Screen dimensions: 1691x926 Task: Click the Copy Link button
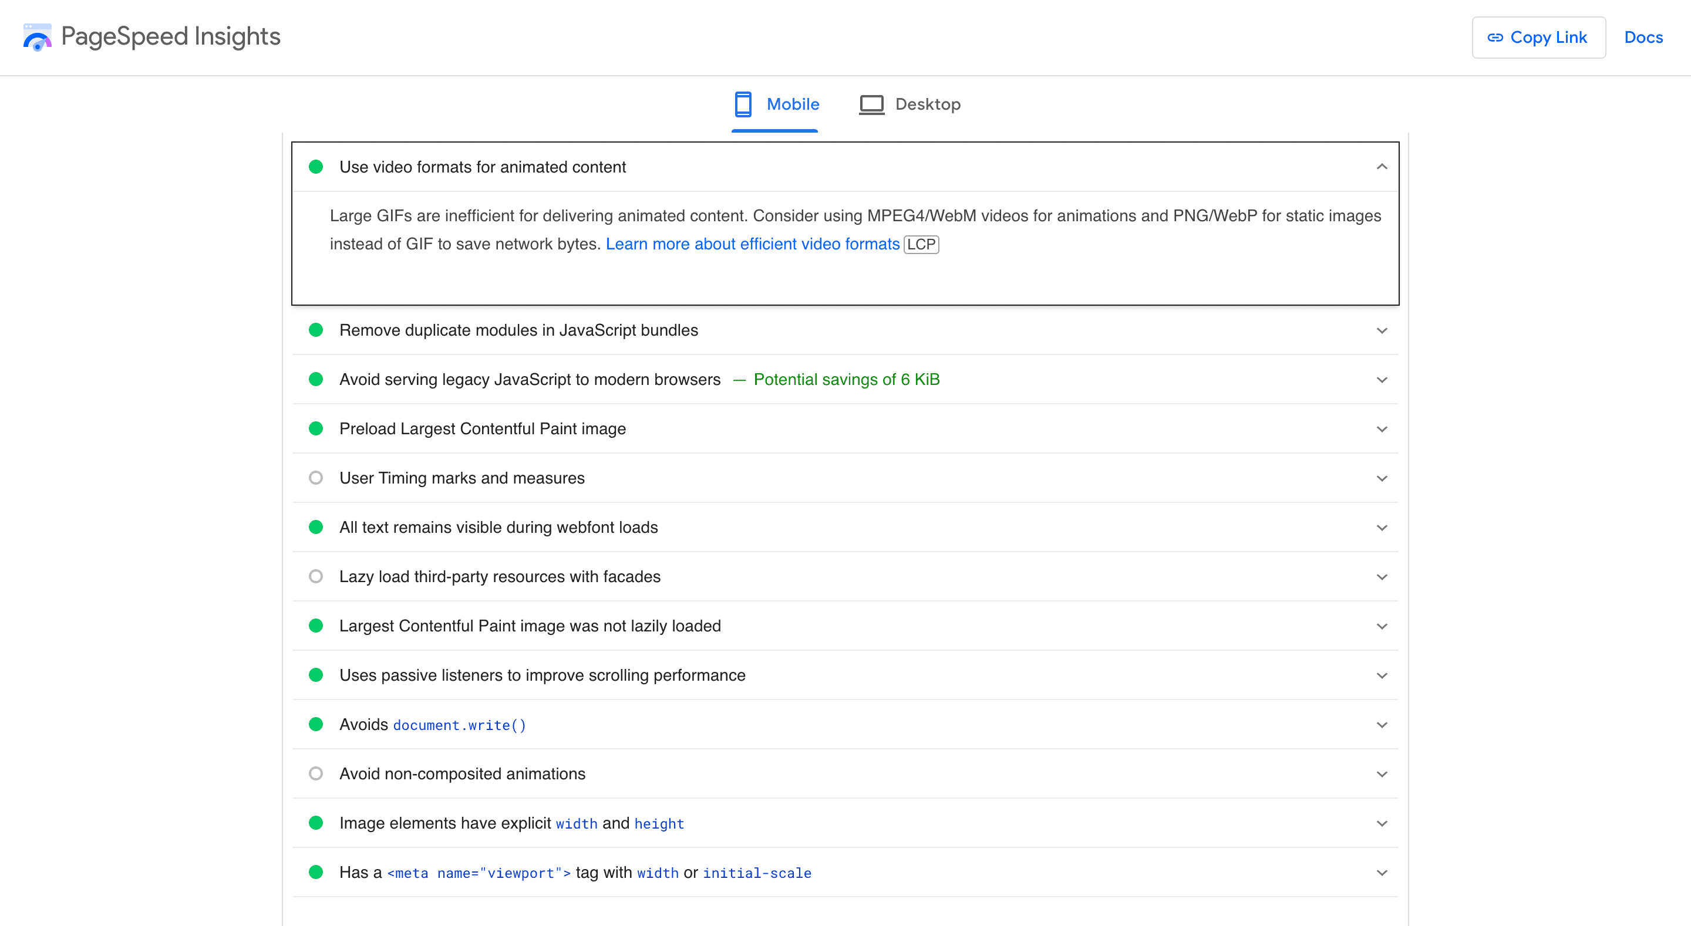coord(1538,38)
